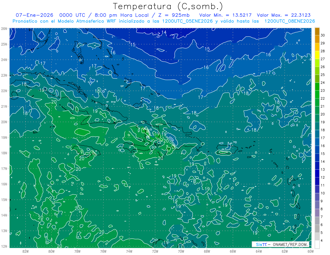Click the green legend swatch between 22 and 23
This screenshot has width=330, height=255.
[x=317, y=94]
